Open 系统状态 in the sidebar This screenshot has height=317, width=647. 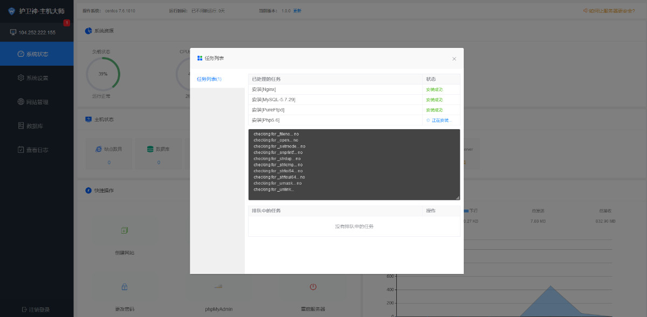click(37, 54)
